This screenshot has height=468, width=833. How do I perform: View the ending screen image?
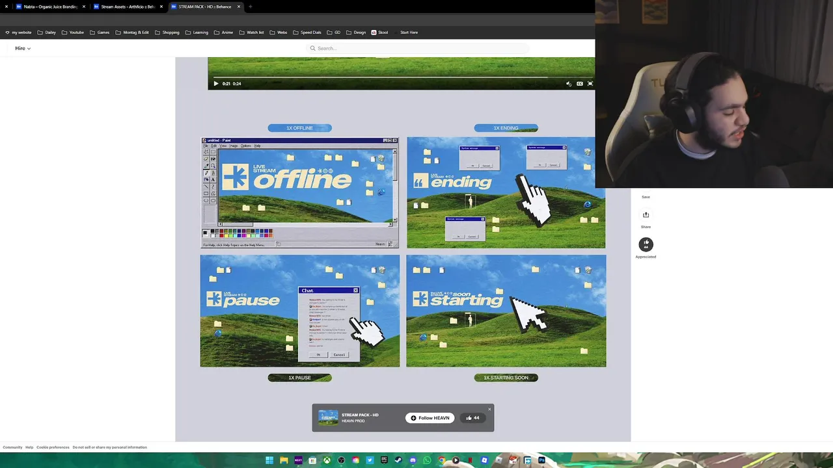coord(506,192)
